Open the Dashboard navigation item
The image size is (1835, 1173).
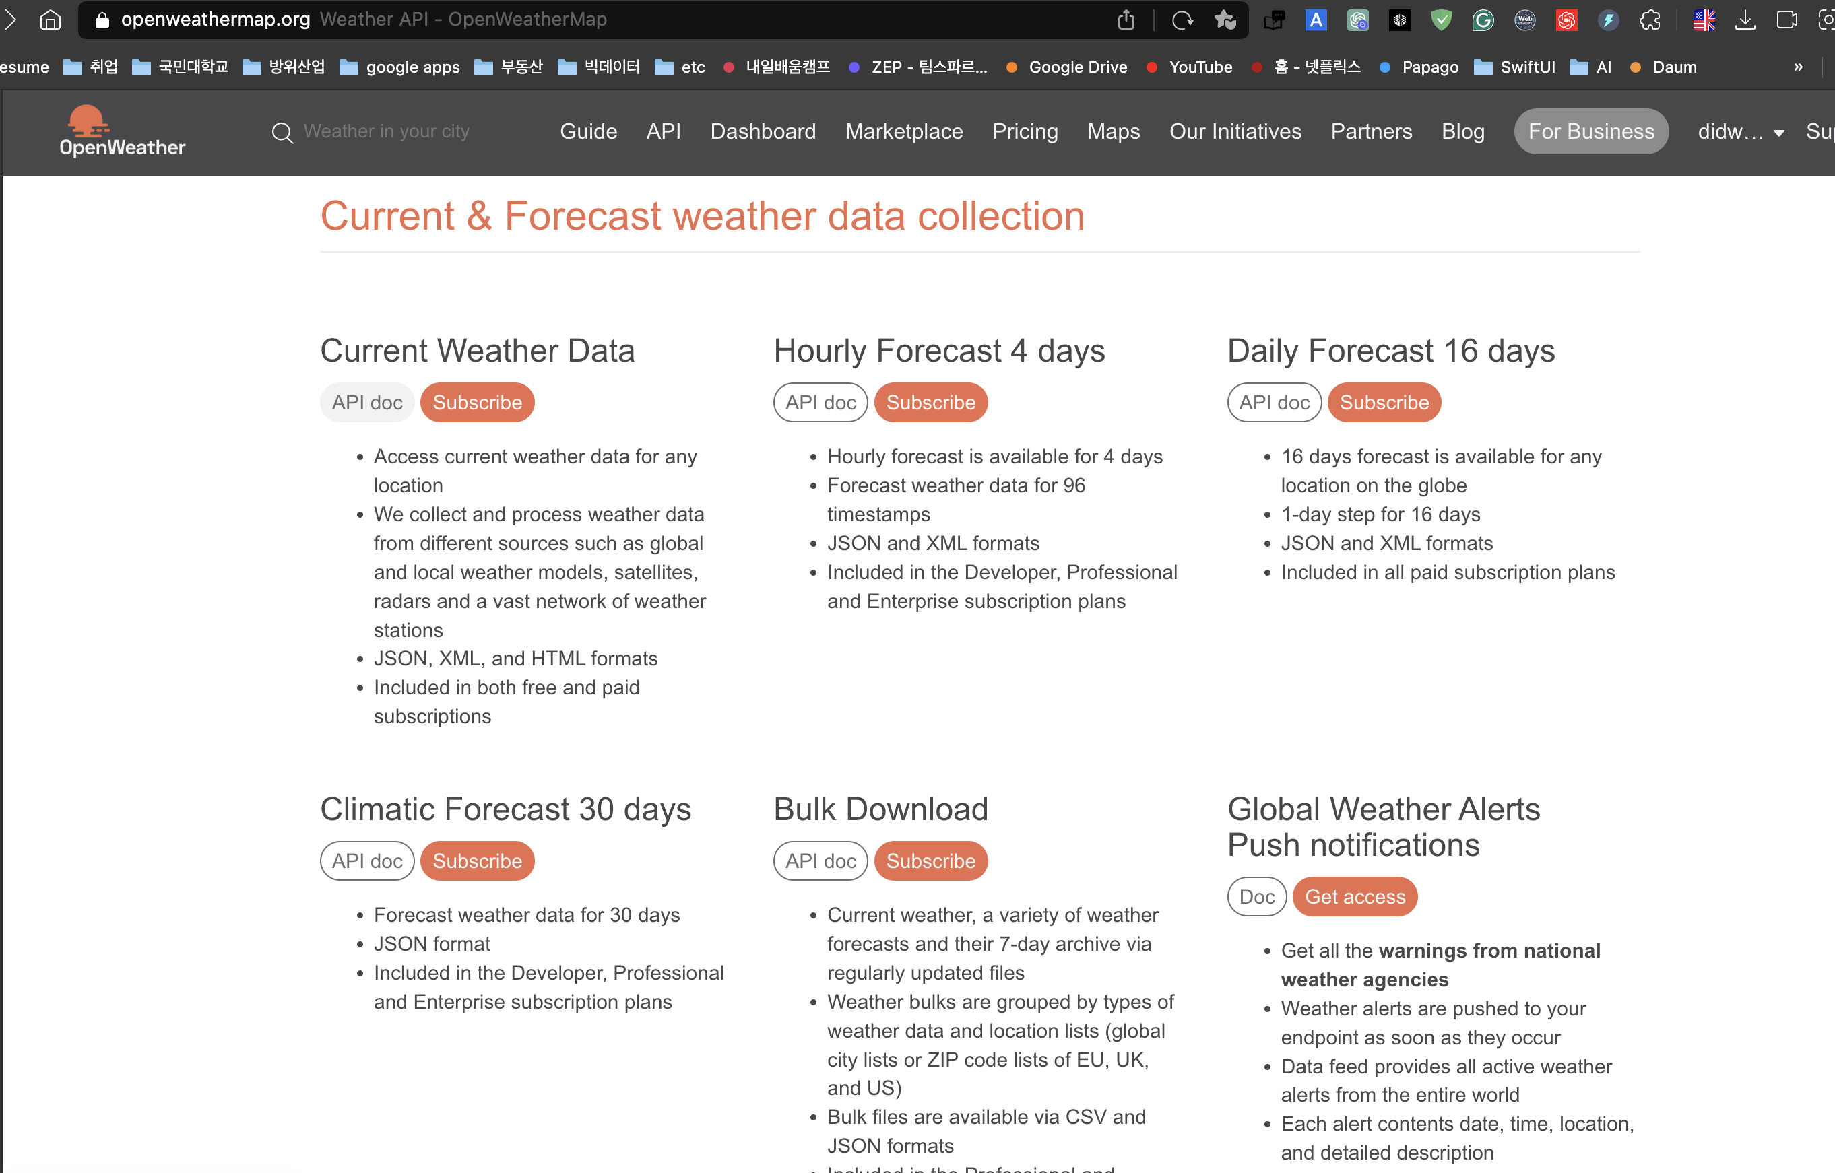point(762,132)
